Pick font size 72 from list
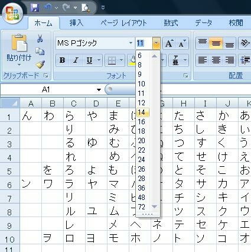251x252 pixels. (x=144, y=207)
